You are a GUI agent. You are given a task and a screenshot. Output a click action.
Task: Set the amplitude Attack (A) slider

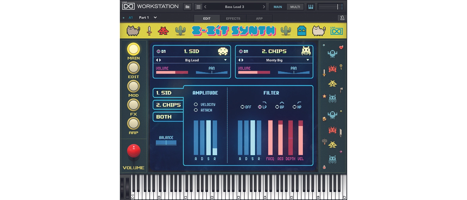(x=196, y=137)
